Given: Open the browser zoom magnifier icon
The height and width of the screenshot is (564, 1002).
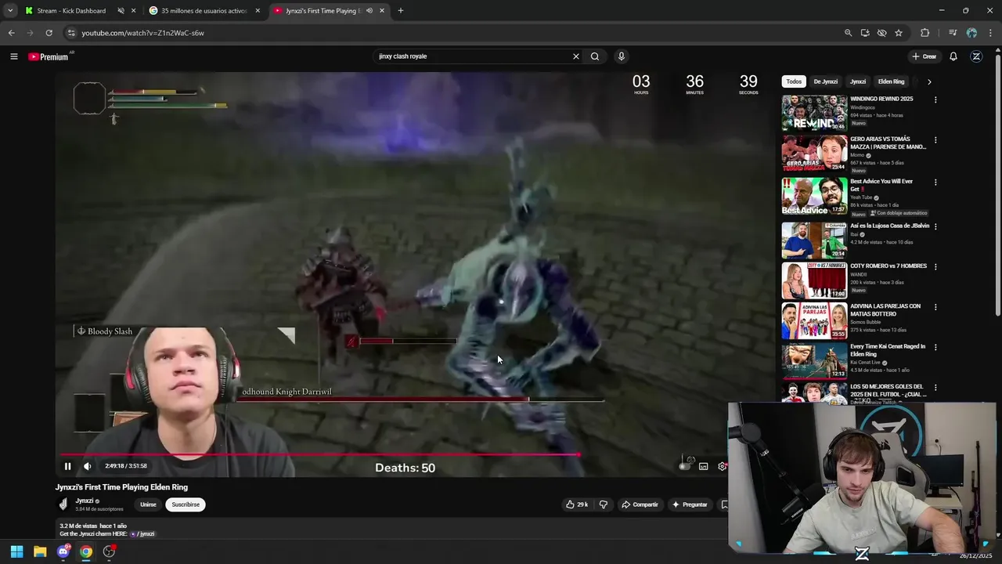Looking at the screenshot, I should click(848, 33).
